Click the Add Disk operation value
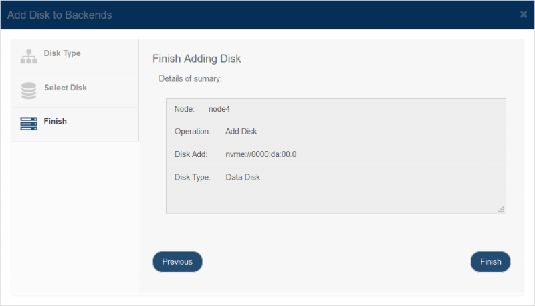535x306 pixels. pyautogui.click(x=241, y=132)
